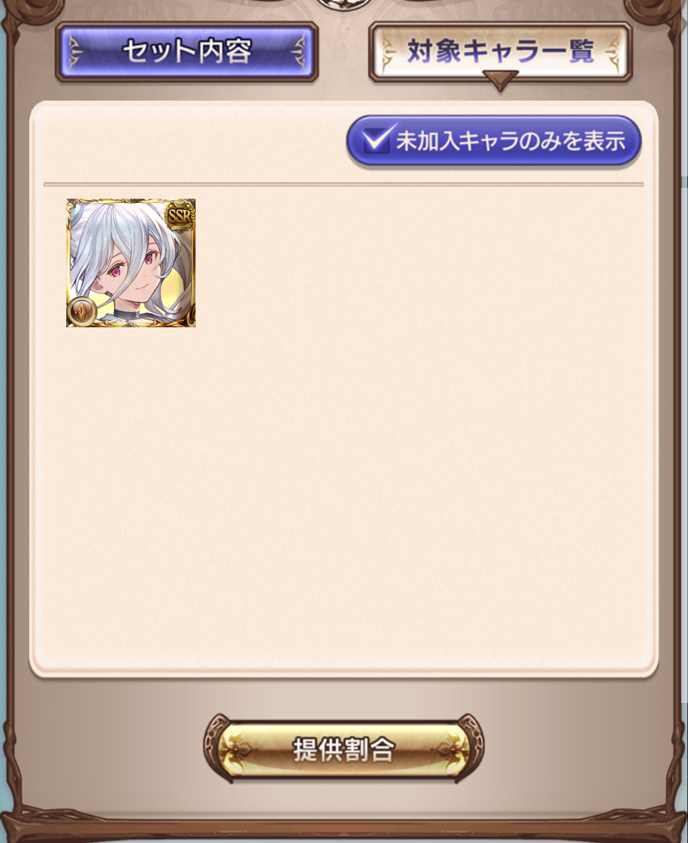The width and height of the screenshot is (688, 843).
Task: Click left flourish ornament on 対象キャラ一覧 tab
Action: click(387, 53)
